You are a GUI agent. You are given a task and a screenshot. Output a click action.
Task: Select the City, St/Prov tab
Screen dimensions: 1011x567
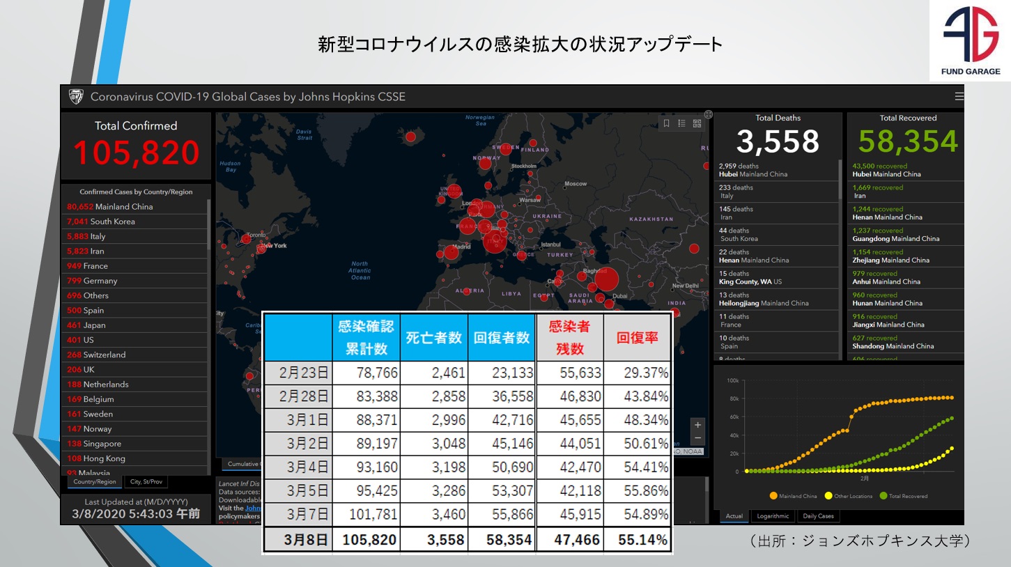[145, 482]
